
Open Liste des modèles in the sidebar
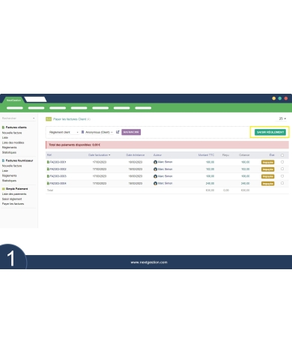coord(13,142)
